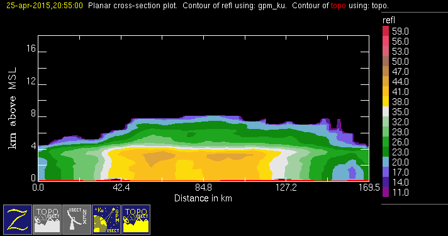Select the 11.0 magenta legend swatch
The image size is (448, 236).
click(386, 192)
